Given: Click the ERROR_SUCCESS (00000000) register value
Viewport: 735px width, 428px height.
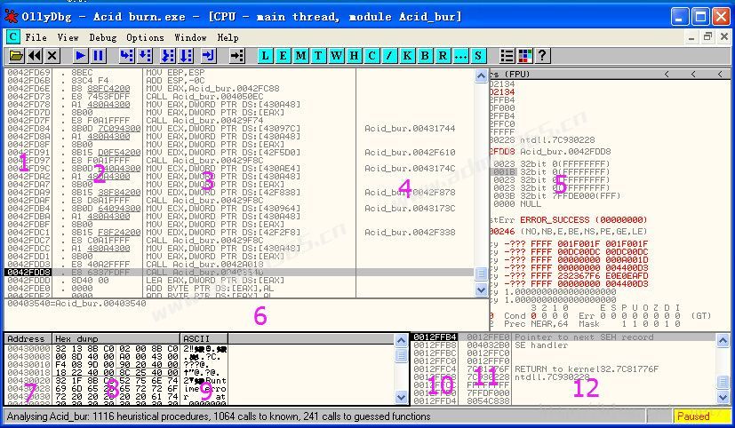Looking at the screenshot, I should 584,219.
